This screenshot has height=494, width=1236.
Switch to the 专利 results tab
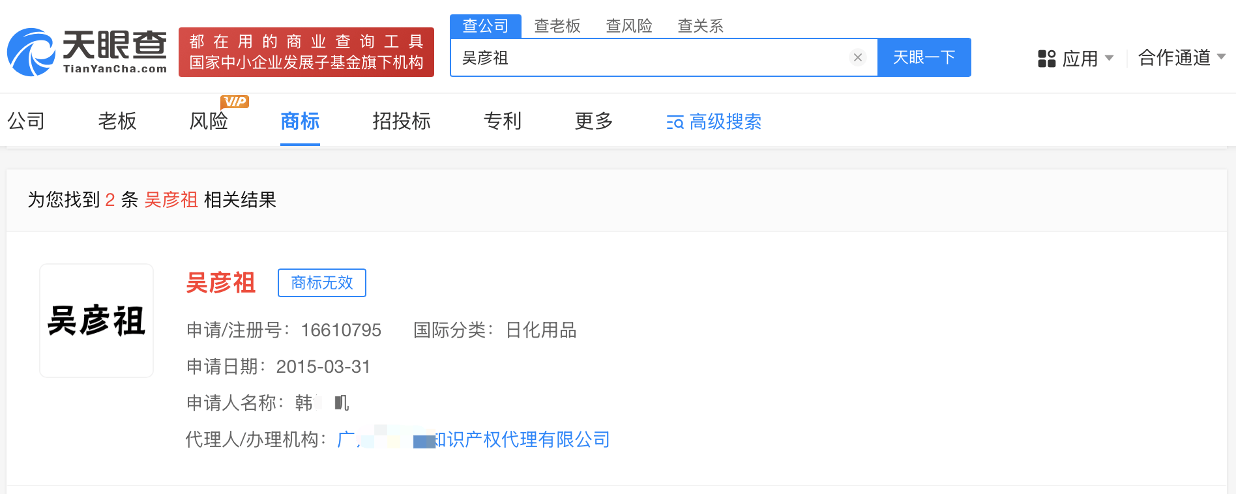tap(503, 121)
